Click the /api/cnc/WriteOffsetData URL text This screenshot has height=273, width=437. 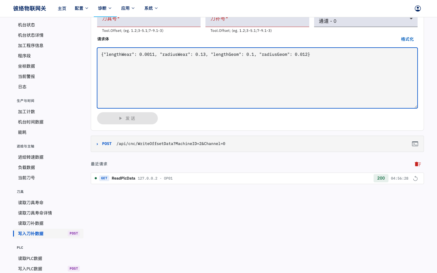171,144
